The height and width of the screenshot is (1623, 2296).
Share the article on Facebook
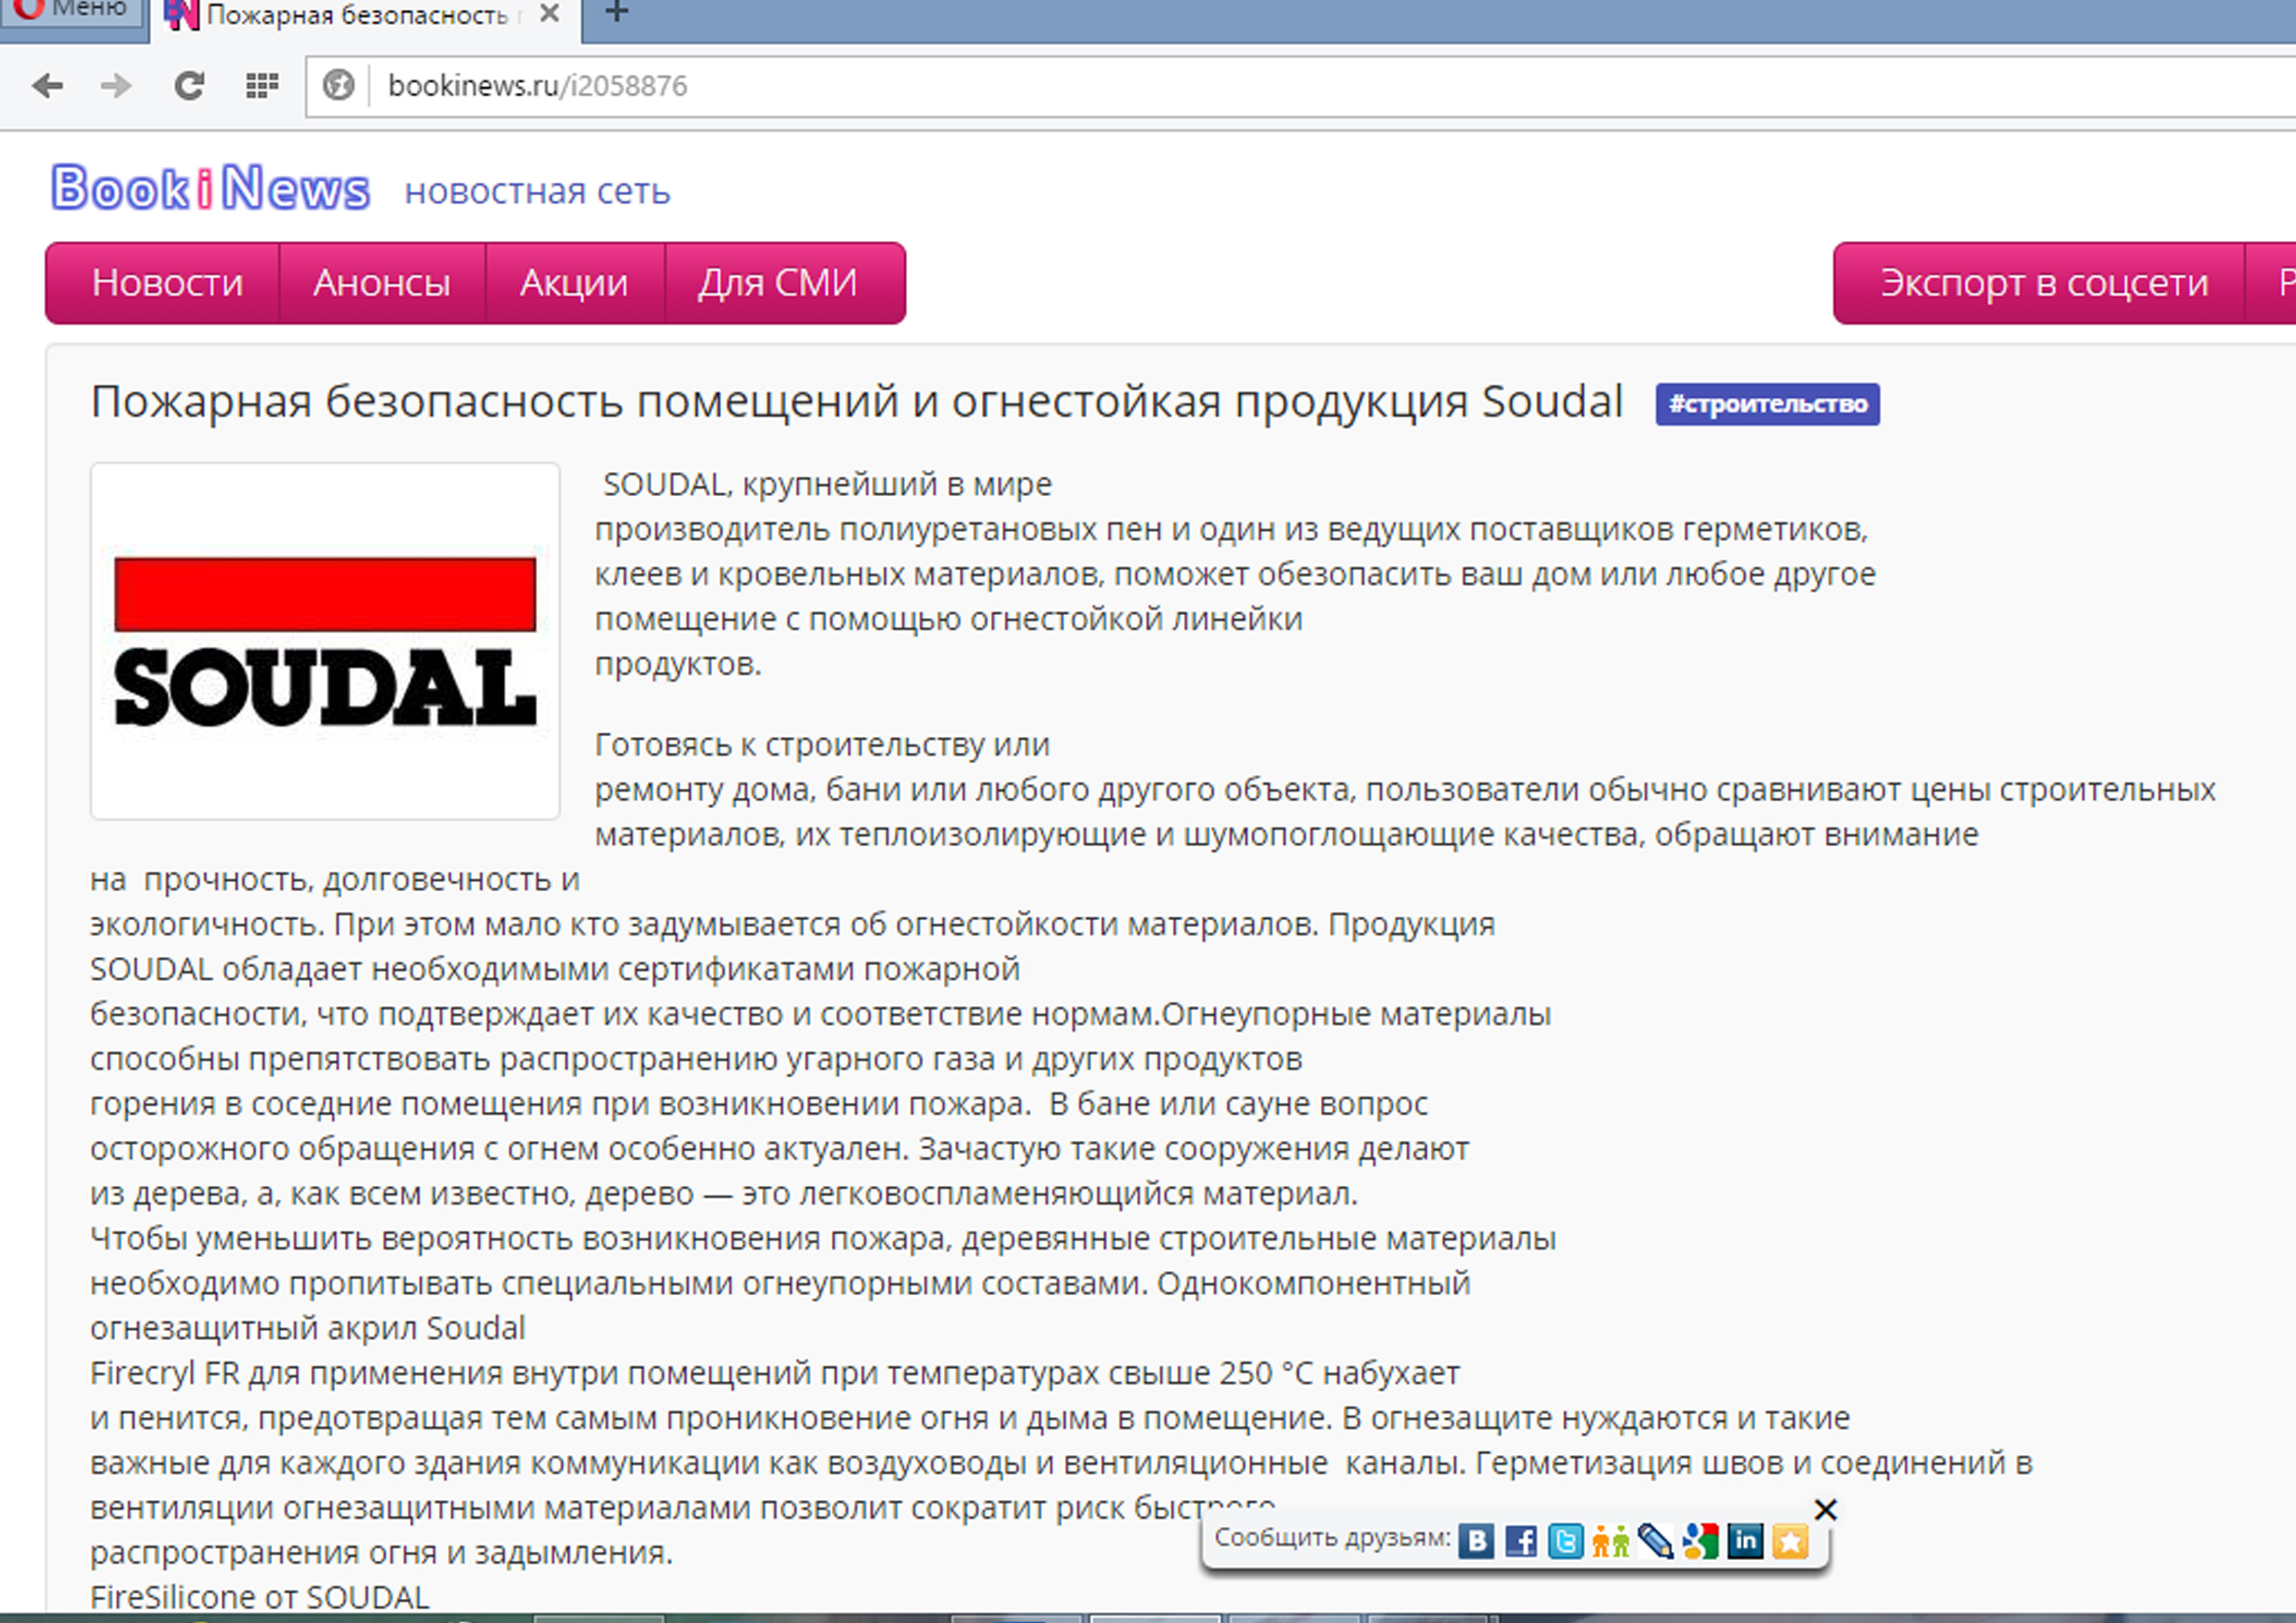pos(1521,1541)
